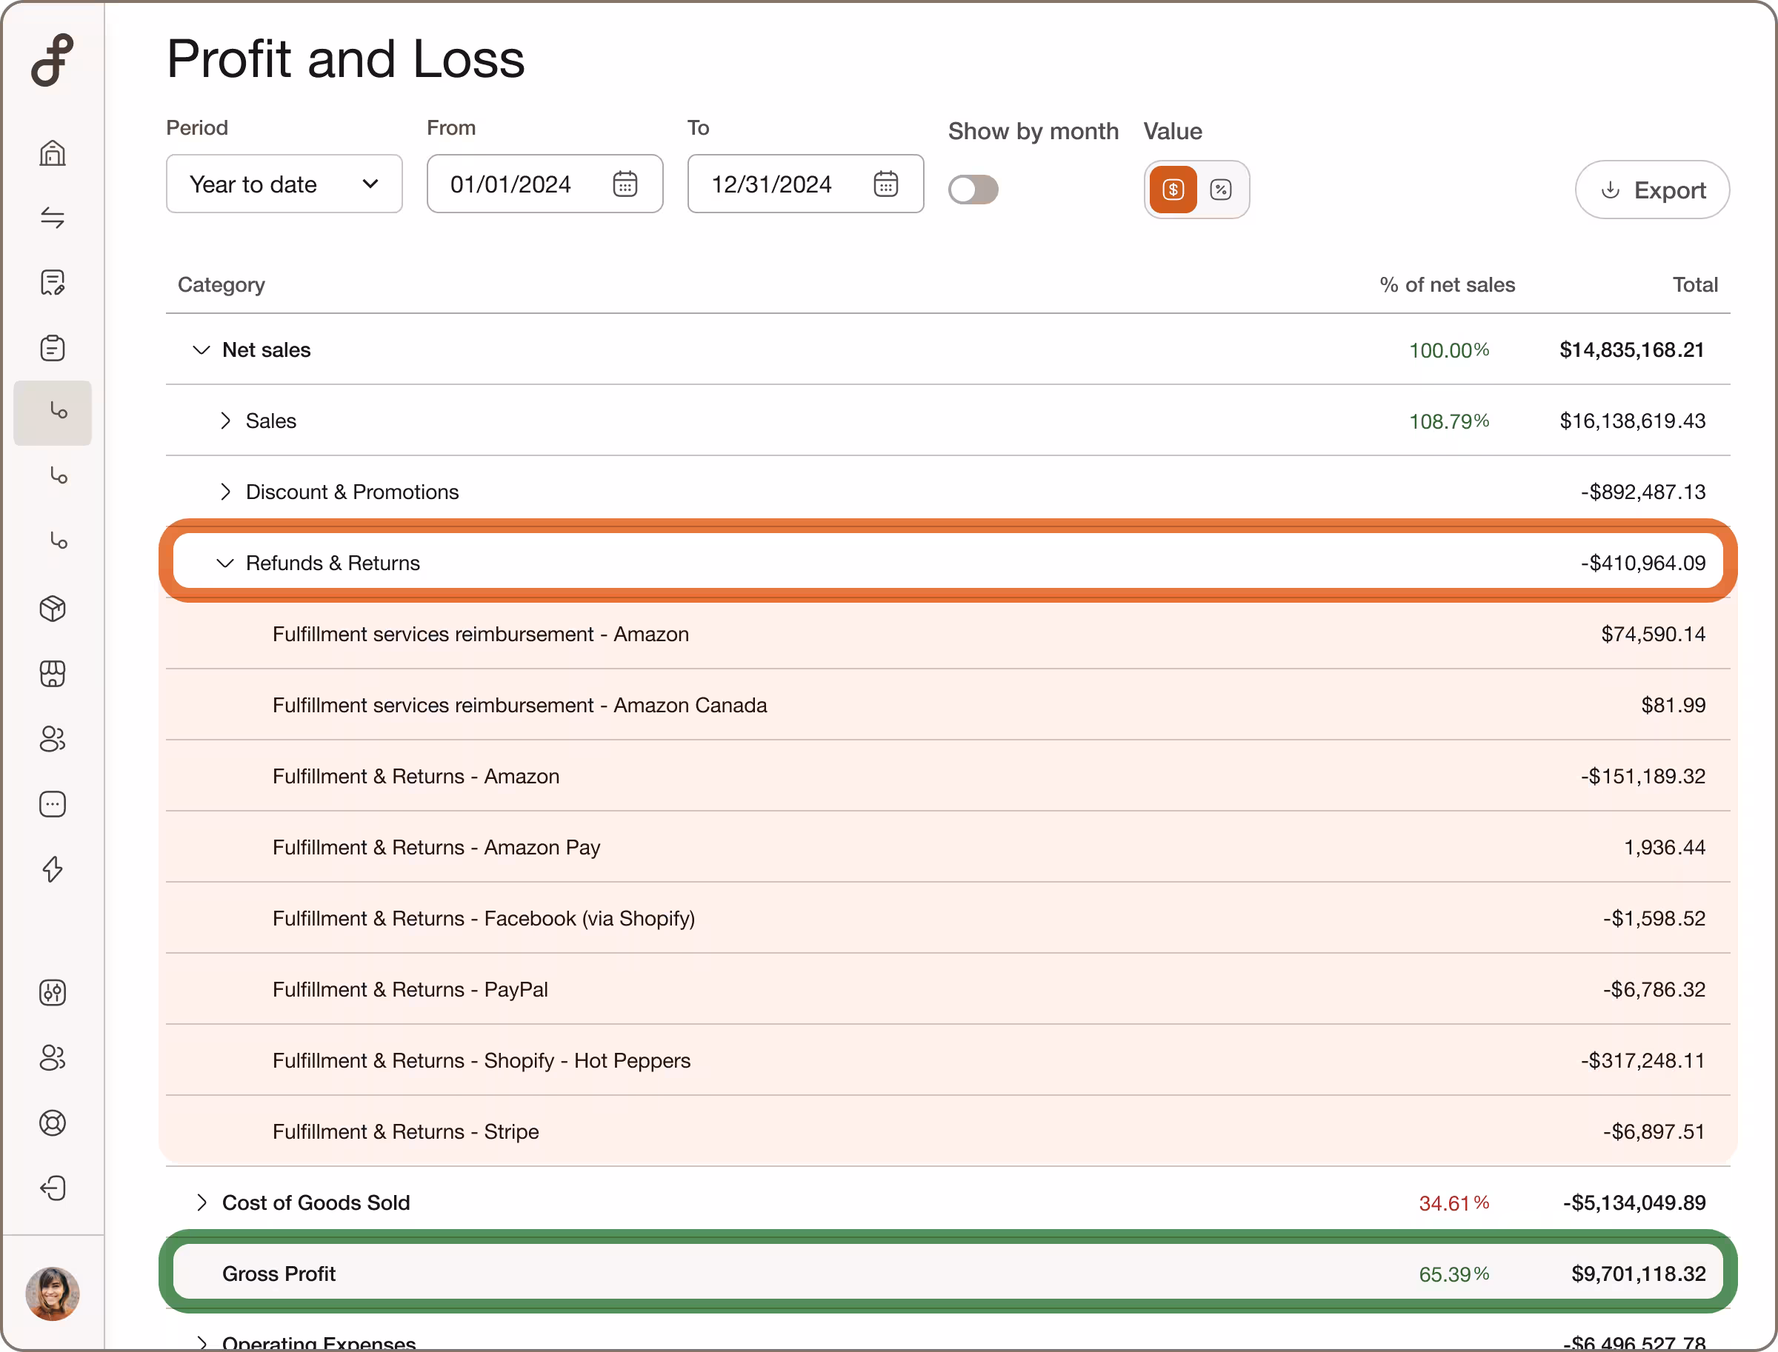Expand the Sales row
The width and height of the screenshot is (1778, 1352).
pyautogui.click(x=225, y=421)
